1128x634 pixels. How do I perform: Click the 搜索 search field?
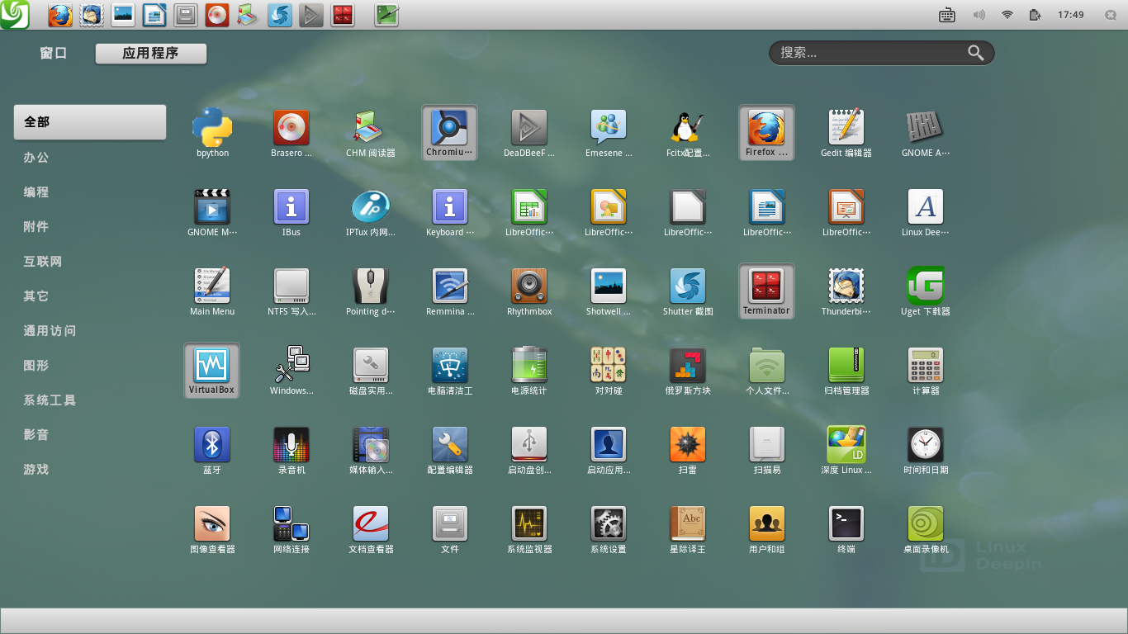point(881,53)
